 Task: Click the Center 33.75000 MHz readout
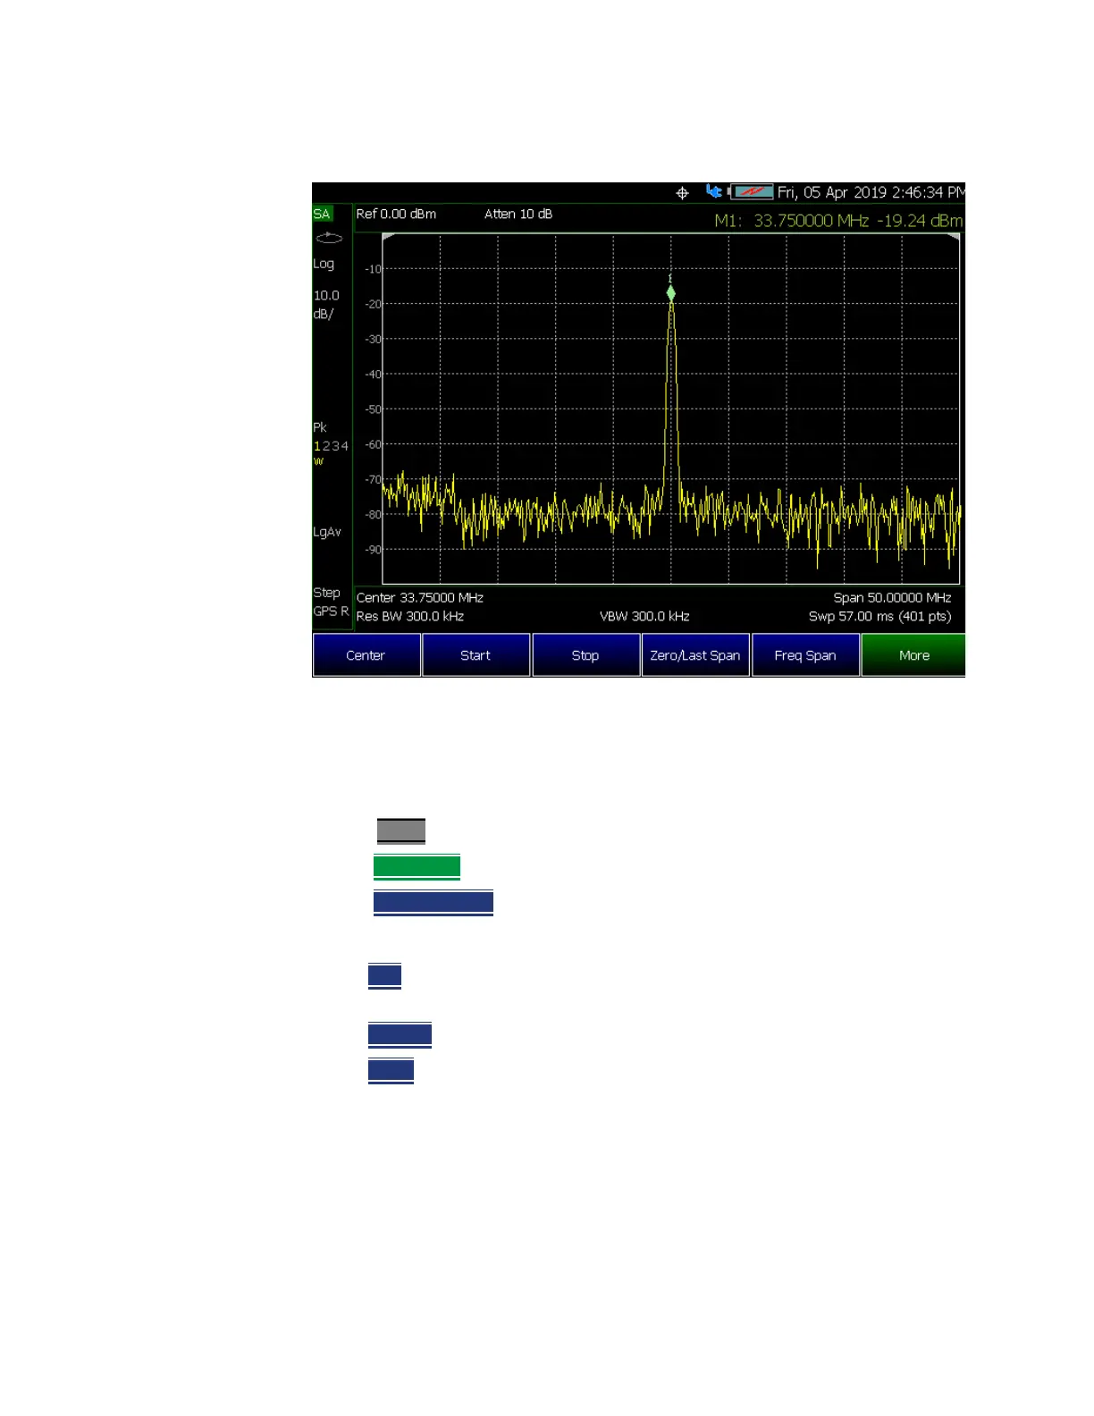click(420, 597)
